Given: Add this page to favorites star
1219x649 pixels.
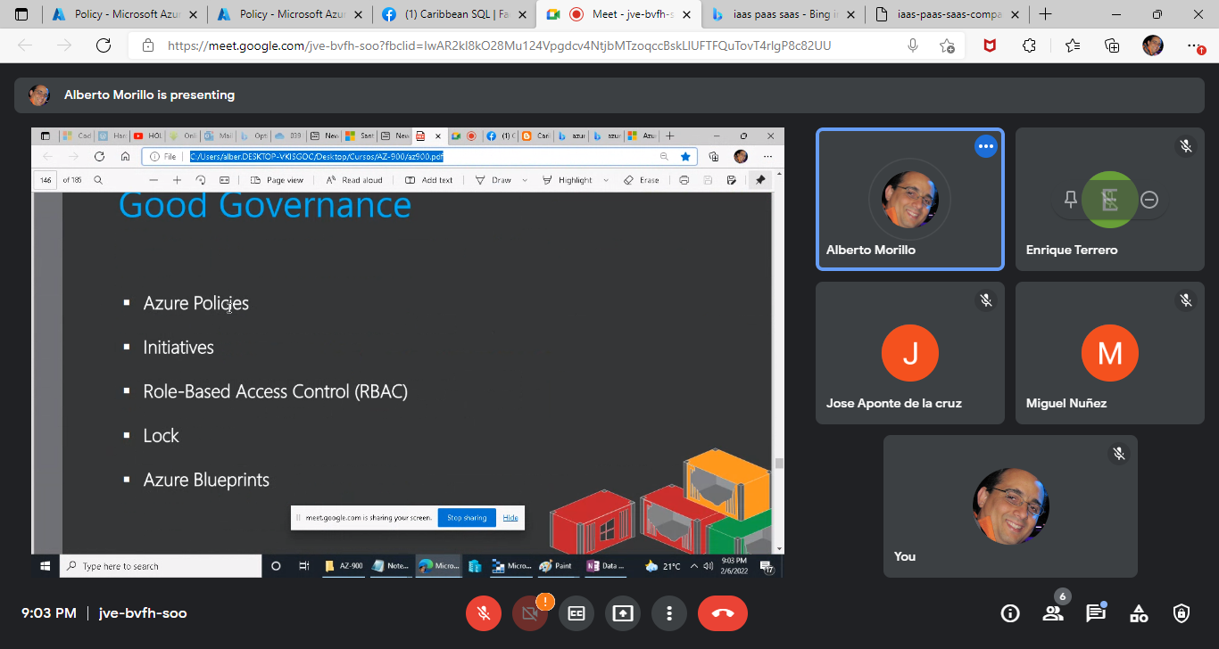Looking at the screenshot, I should [947, 45].
